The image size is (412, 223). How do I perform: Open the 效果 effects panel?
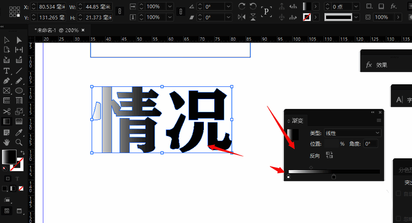tap(381, 65)
